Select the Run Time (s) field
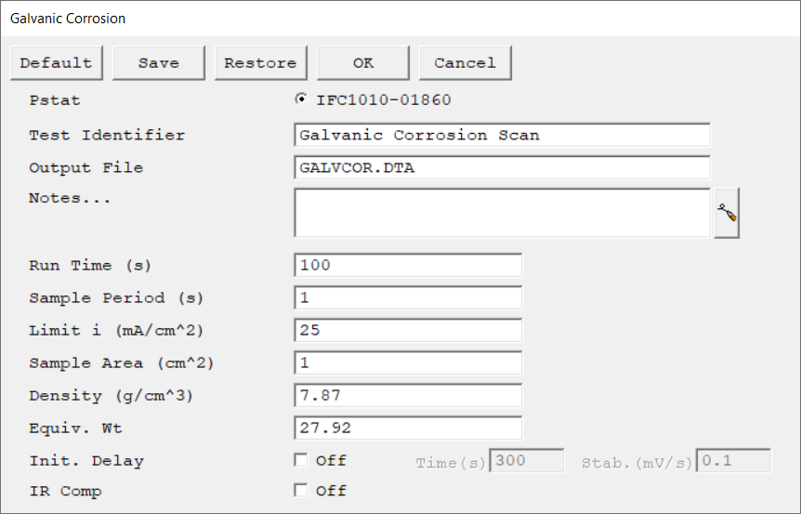This screenshot has height=514, width=801. pyautogui.click(x=407, y=265)
